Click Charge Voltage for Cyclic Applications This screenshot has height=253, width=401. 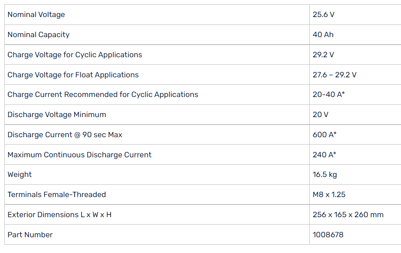[75, 55]
